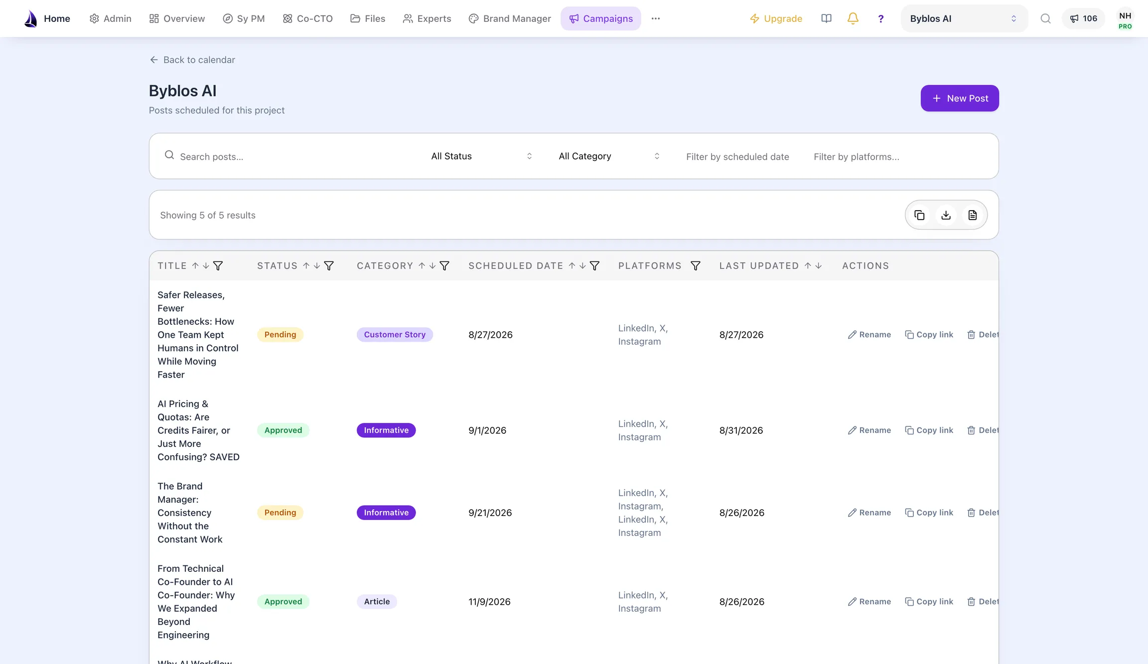Click the New Post button

(960, 98)
